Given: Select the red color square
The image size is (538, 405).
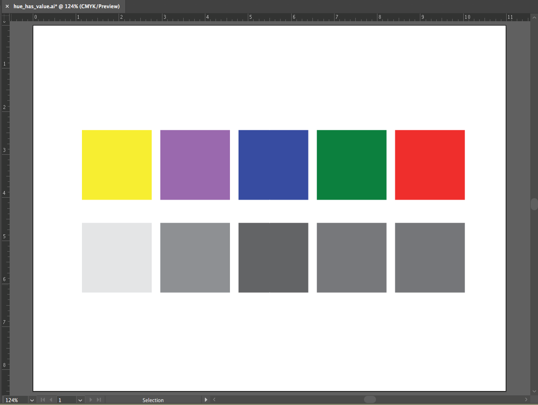Looking at the screenshot, I should pyautogui.click(x=430, y=165).
